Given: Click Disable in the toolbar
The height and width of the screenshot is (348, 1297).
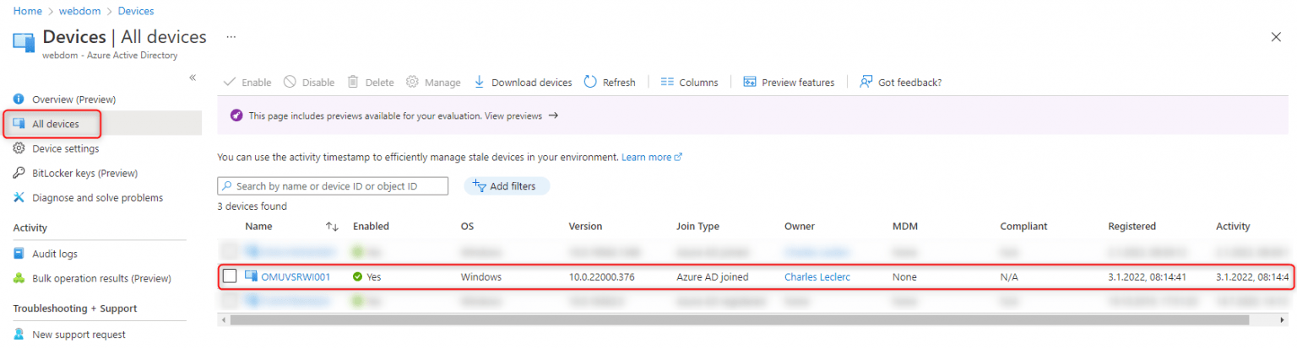Looking at the screenshot, I should 309,82.
